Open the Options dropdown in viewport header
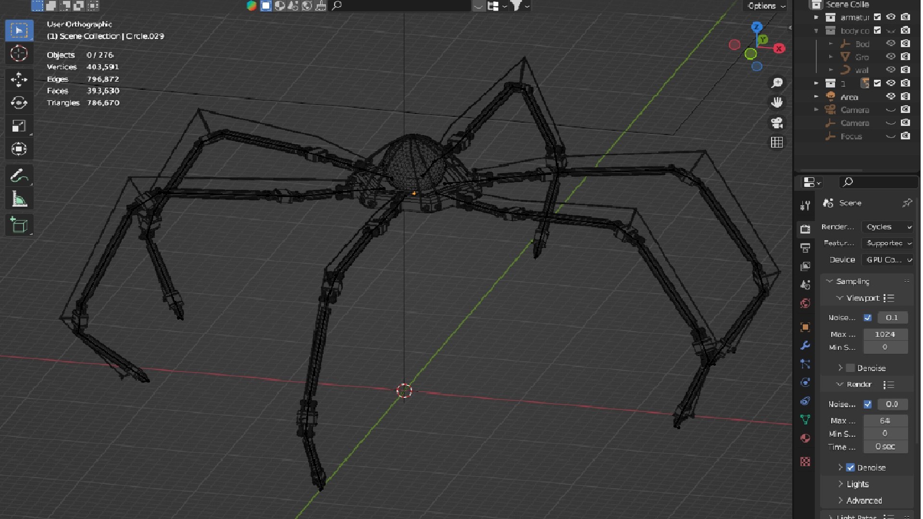923x519 pixels. pyautogui.click(x=766, y=6)
